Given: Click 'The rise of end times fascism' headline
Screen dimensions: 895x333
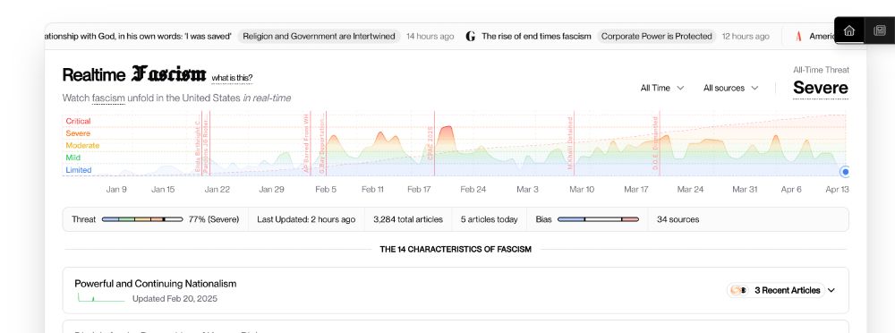Looking at the screenshot, I should point(536,37).
